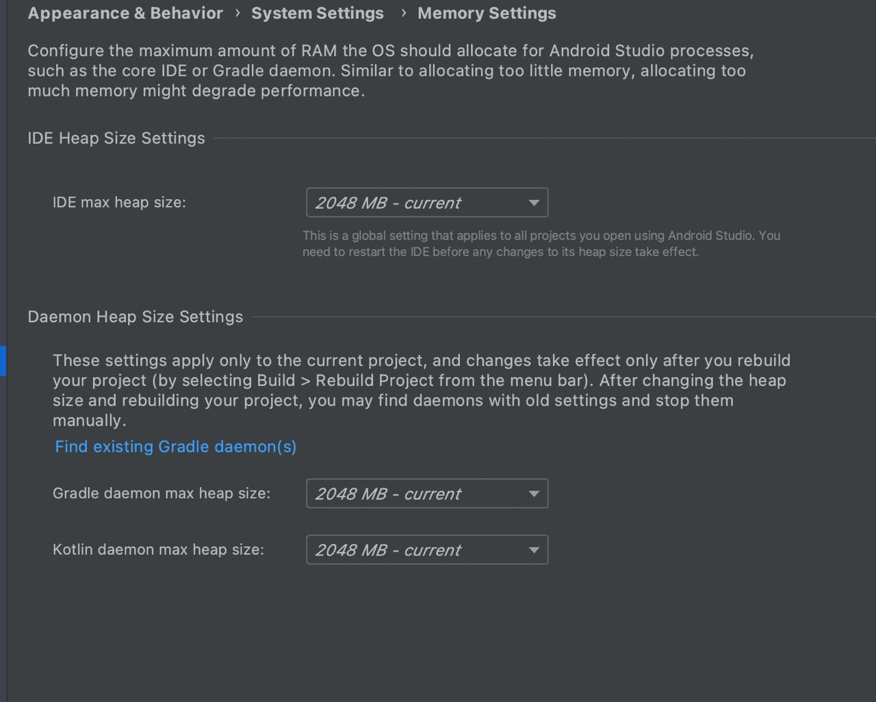Open the Gradle daemon max heap size dropdown

(x=427, y=493)
